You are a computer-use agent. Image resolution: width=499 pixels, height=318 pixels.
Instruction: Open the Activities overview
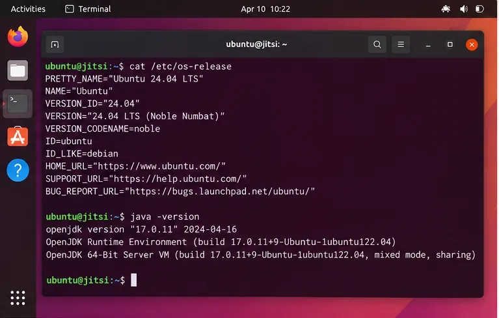point(28,9)
